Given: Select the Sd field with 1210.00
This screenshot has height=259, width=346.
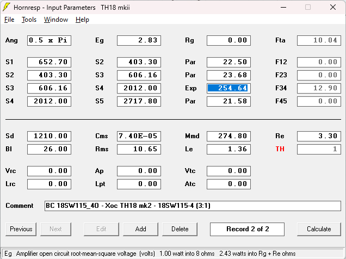Looking at the screenshot, I should pos(49,136).
